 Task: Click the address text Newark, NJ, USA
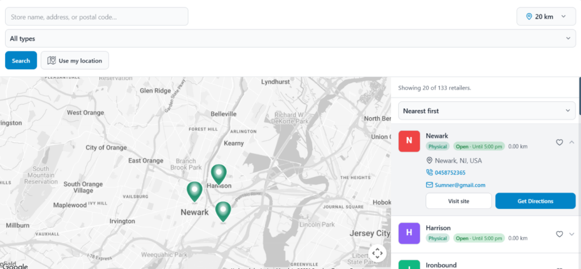point(458,161)
